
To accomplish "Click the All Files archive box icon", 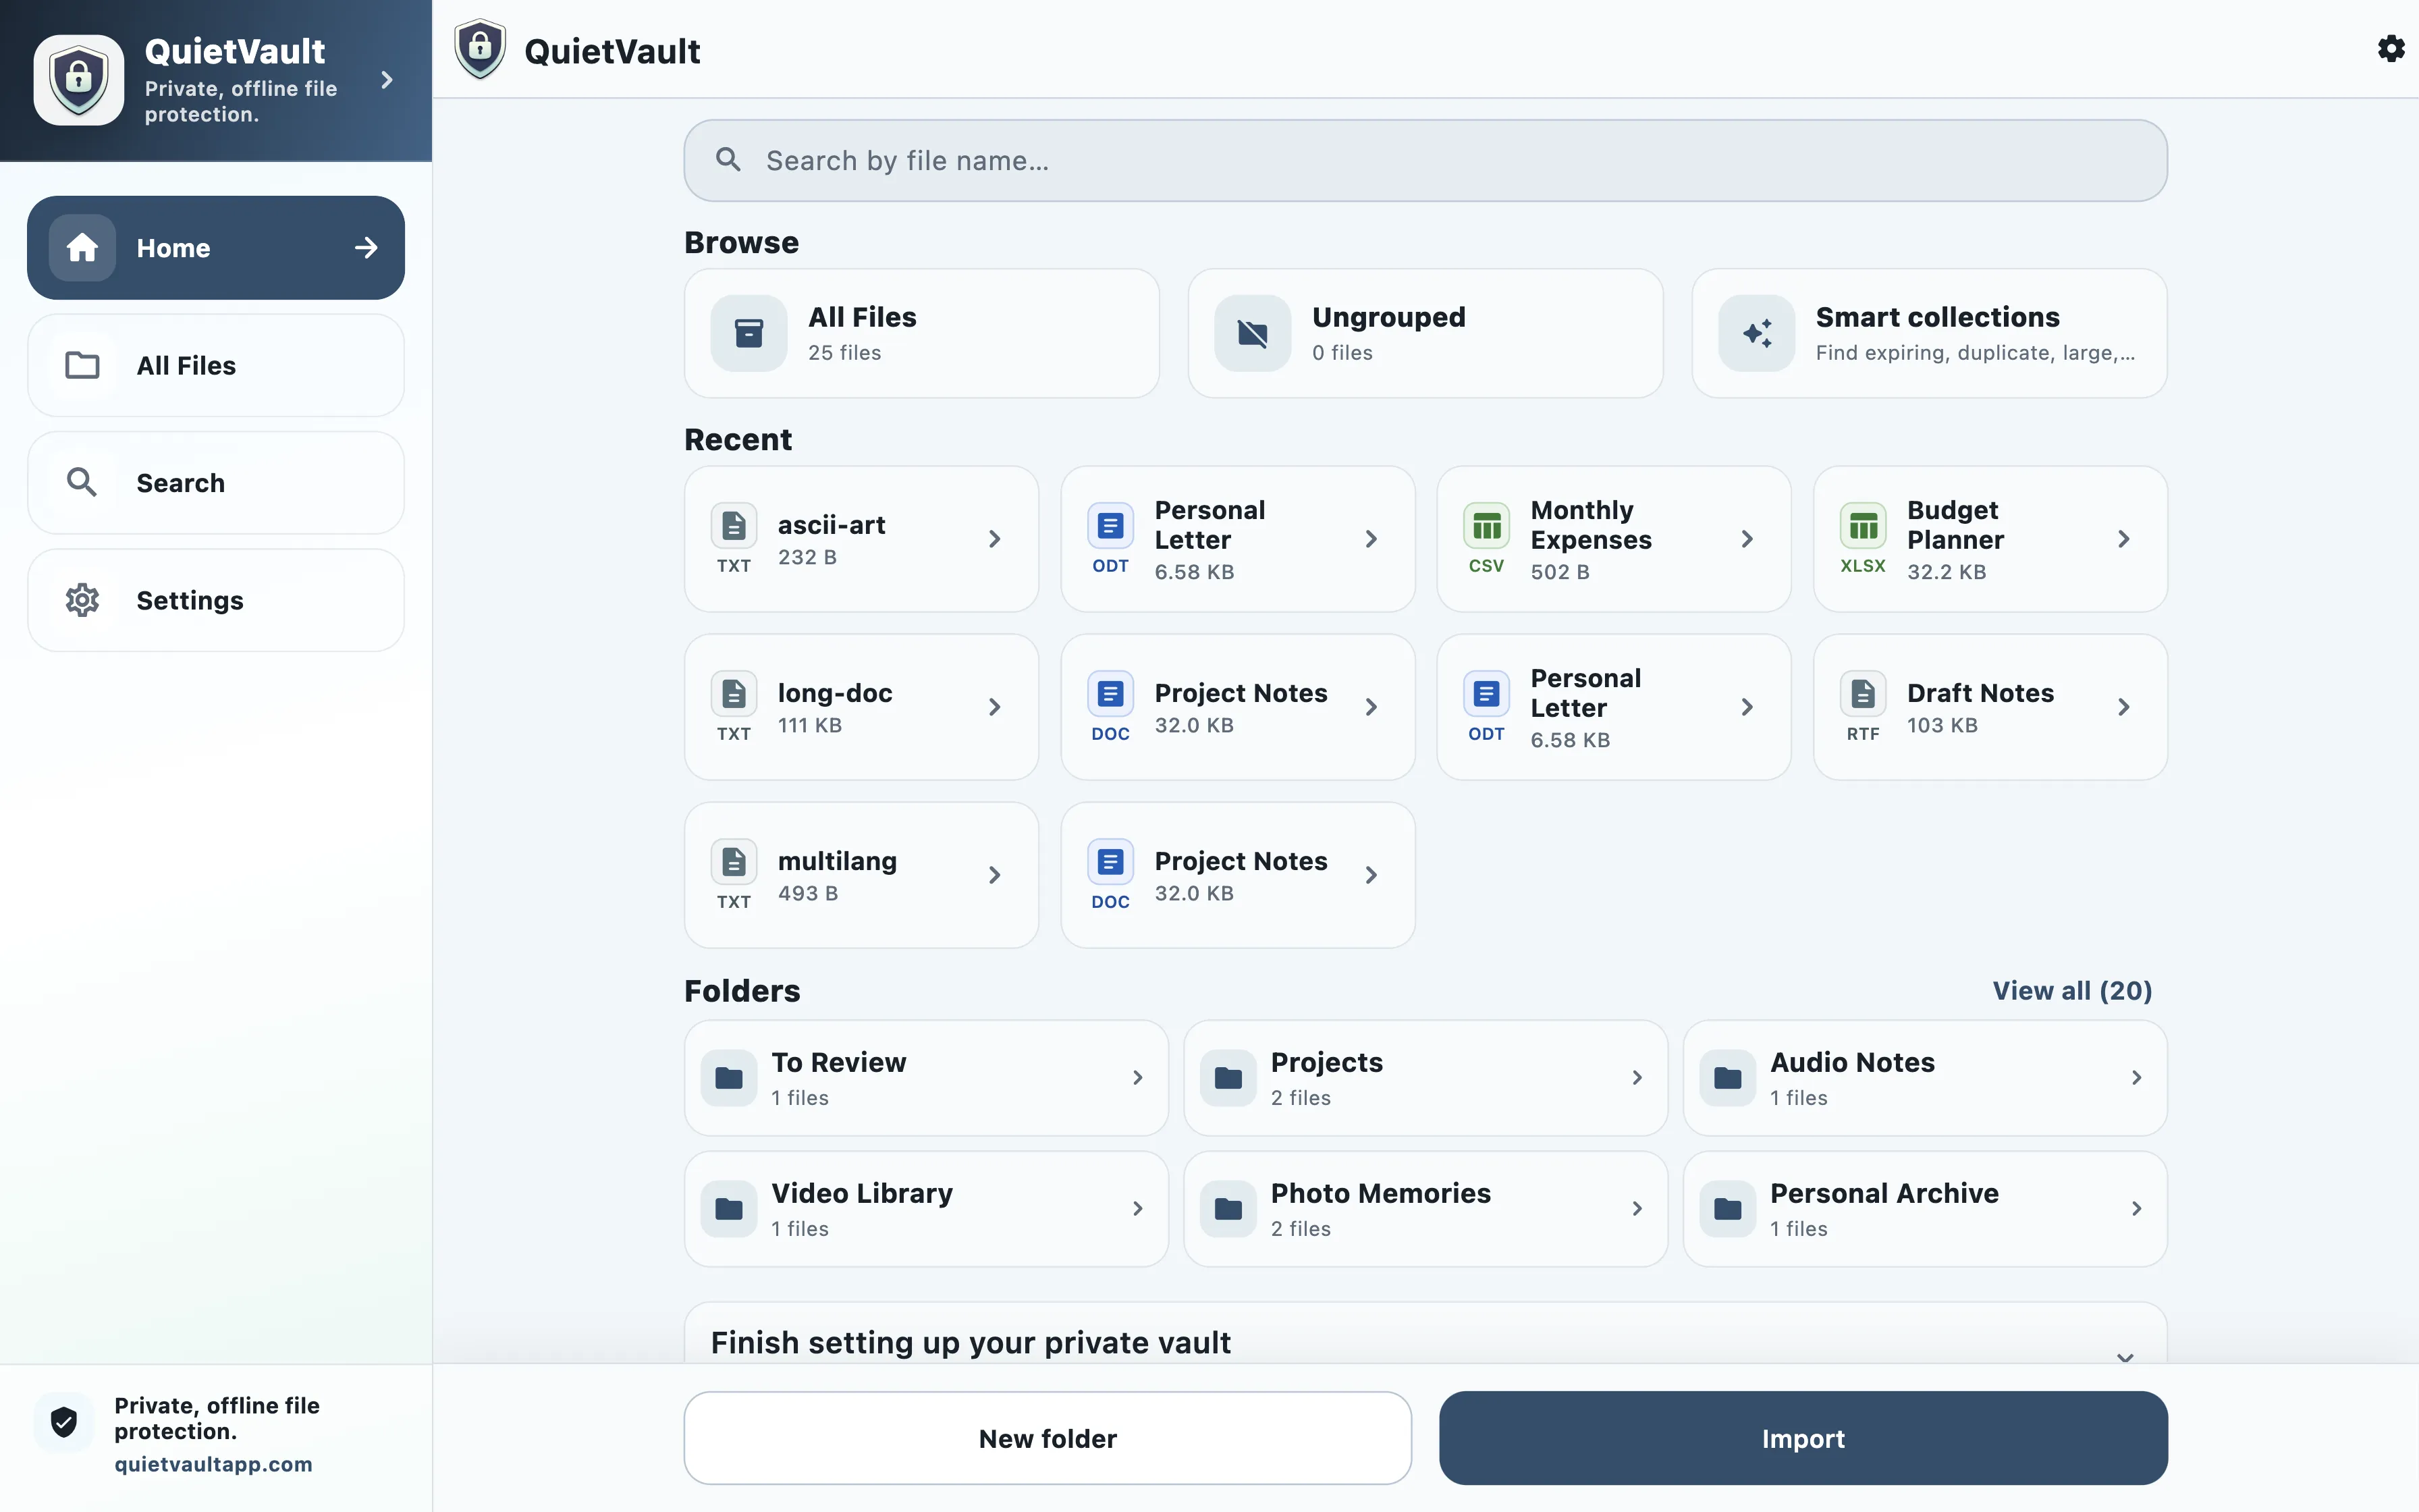I will [749, 333].
